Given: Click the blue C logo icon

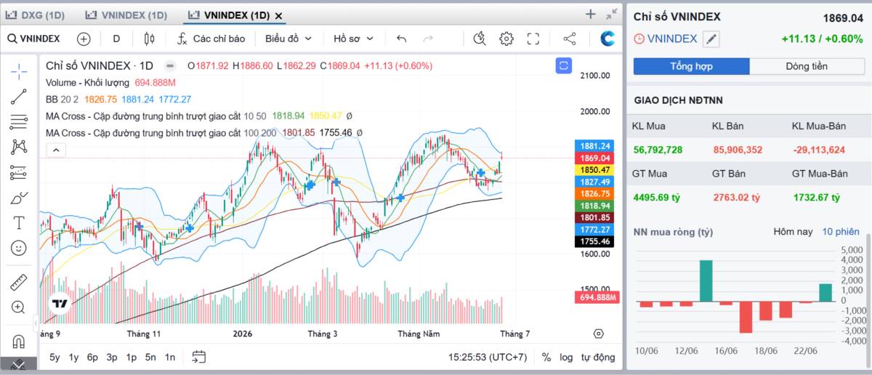Looking at the screenshot, I should [607, 39].
